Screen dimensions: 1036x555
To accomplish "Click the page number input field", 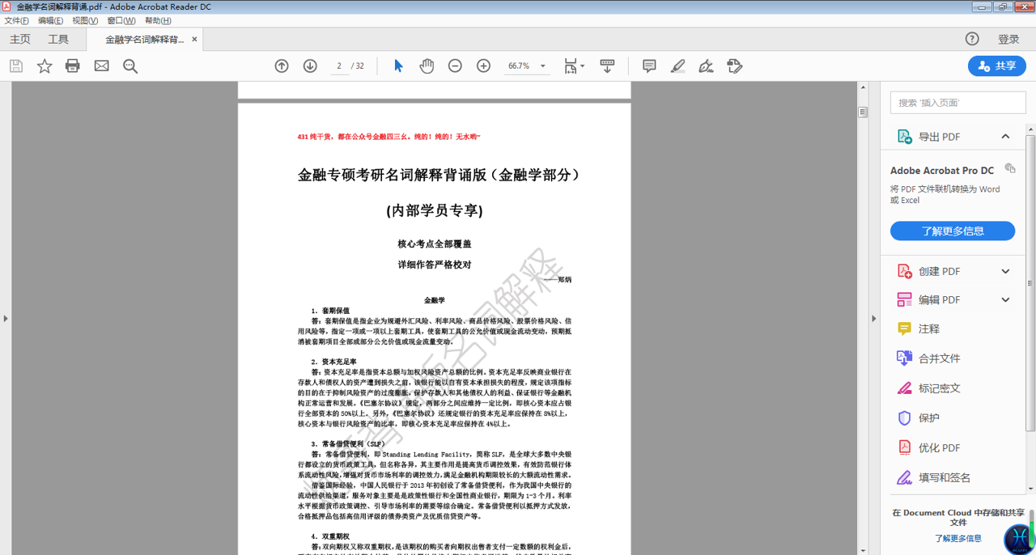I will pos(339,66).
